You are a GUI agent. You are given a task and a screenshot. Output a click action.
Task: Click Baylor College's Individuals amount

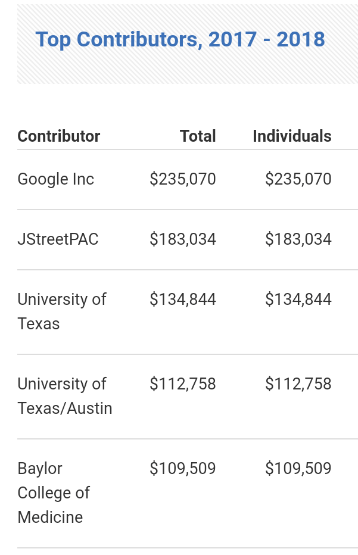(x=298, y=469)
